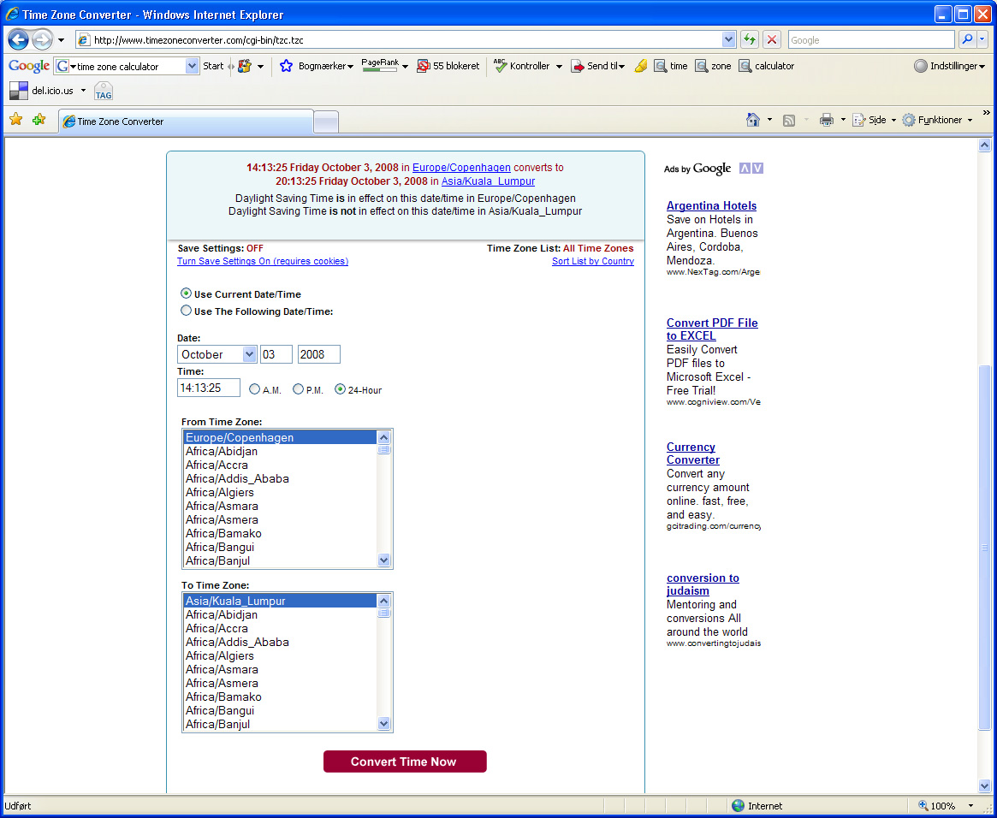This screenshot has width=997, height=818.
Task: Expand the Home button dropdown arrow
Action: tap(769, 120)
